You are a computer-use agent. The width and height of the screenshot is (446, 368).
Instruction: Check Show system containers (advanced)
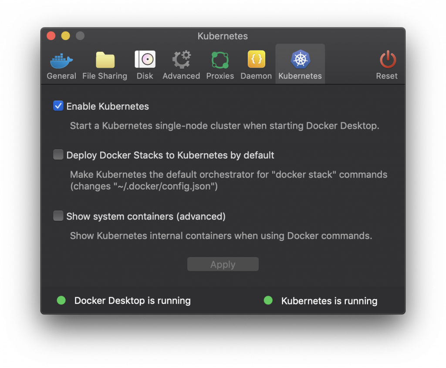pos(58,216)
